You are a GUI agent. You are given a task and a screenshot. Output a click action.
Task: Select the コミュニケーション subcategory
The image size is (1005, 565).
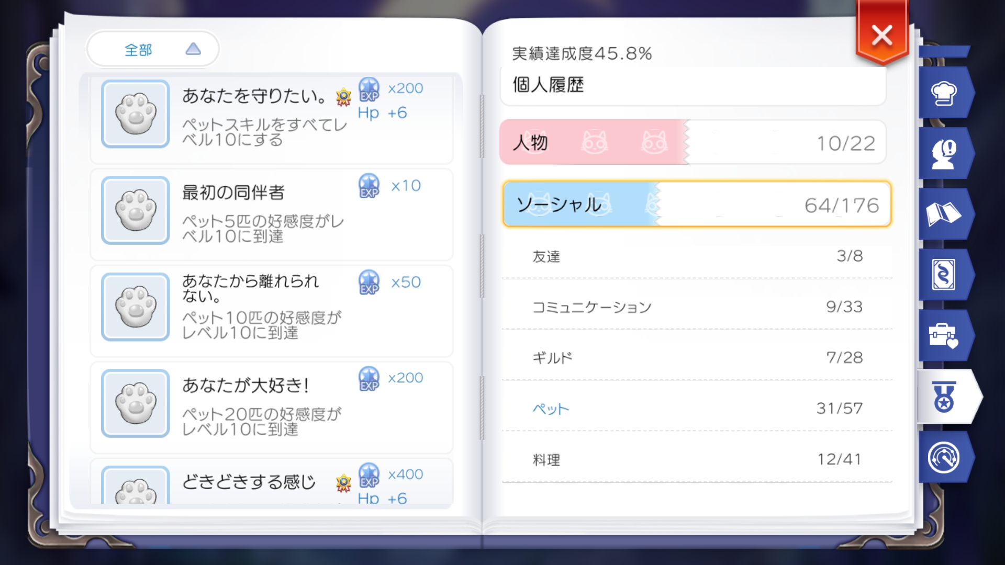tap(697, 307)
